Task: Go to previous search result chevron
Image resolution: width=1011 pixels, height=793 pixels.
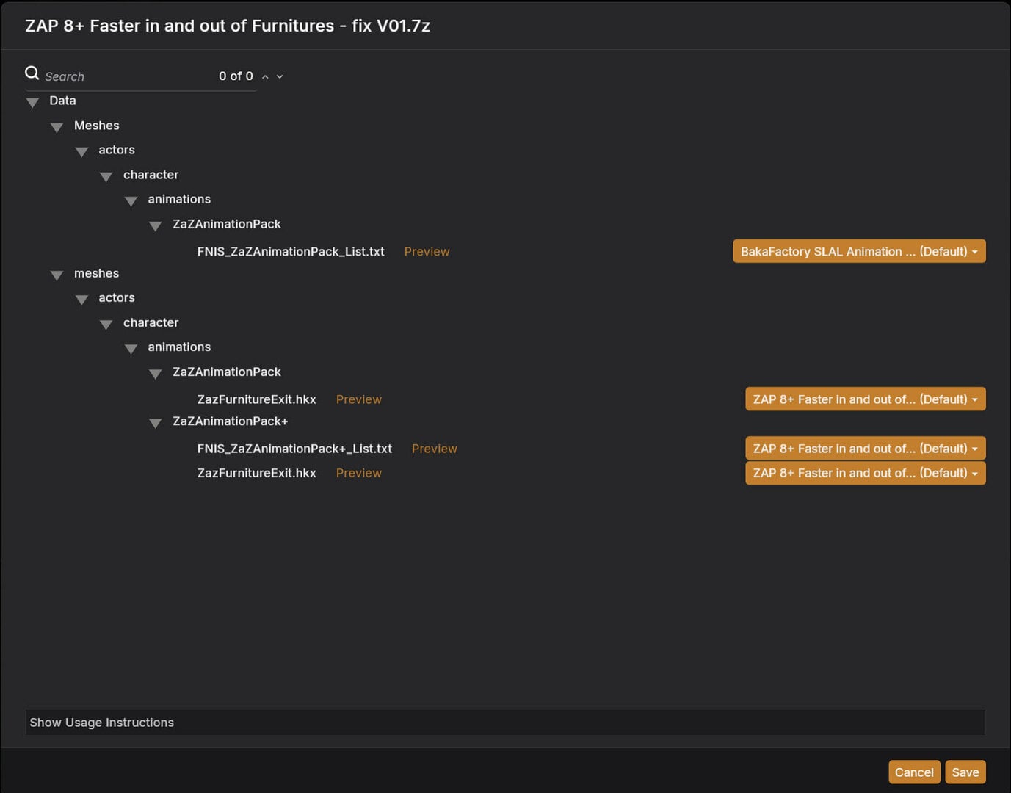Action: coord(265,76)
